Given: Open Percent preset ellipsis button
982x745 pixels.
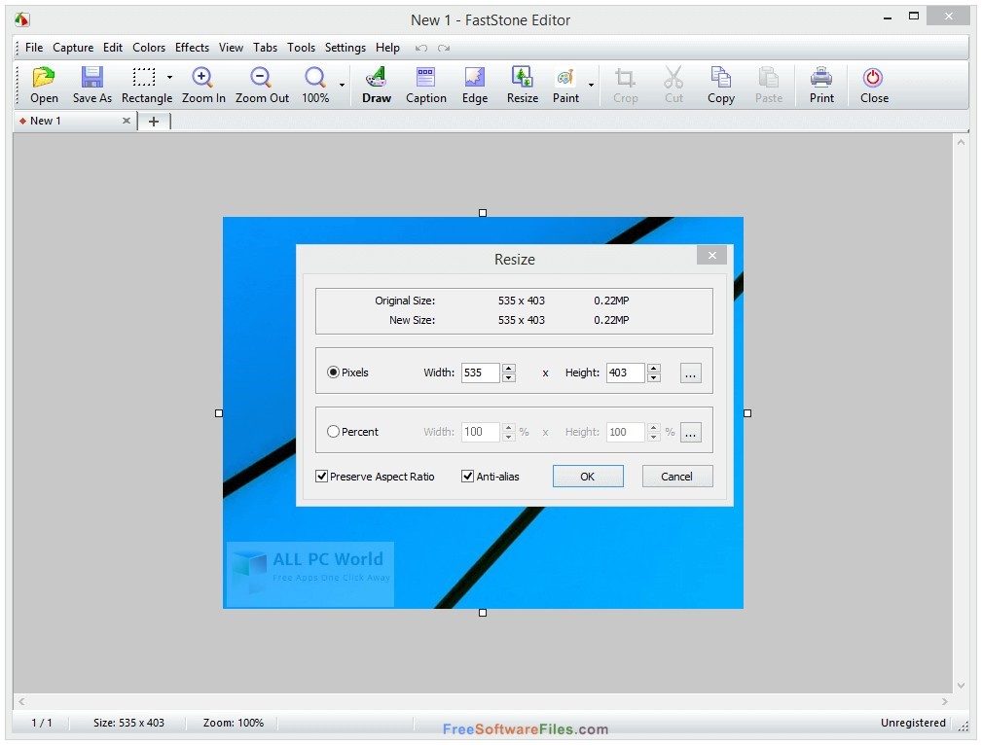Looking at the screenshot, I should coord(691,432).
